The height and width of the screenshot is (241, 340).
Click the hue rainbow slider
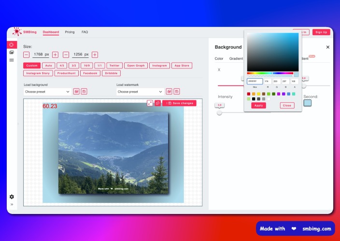pyautogui.click(x=270, y=73)
